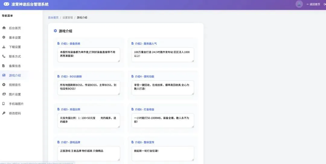Click resize handle of 介绍2 text area
Viewport: 326px width, 164px height.
(x=193, y=61)
